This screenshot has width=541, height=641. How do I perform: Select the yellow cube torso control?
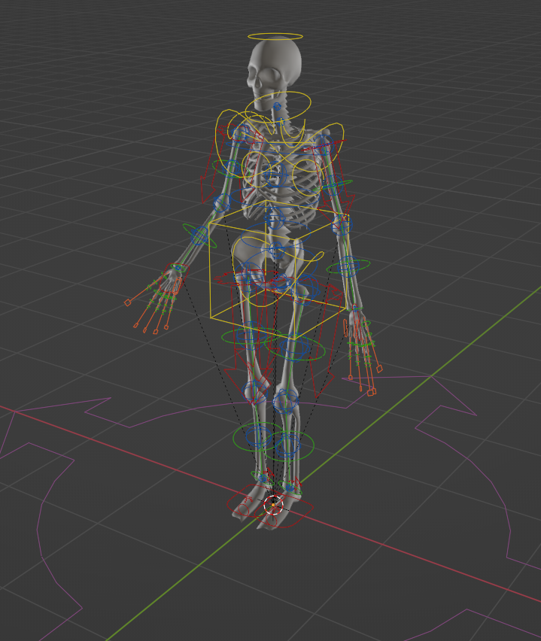click(279, 271)
